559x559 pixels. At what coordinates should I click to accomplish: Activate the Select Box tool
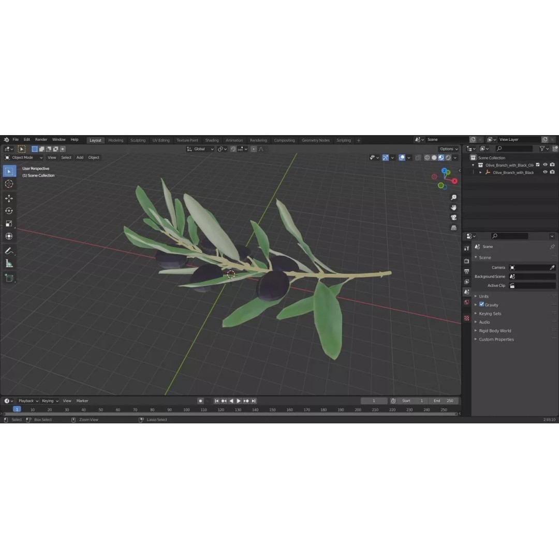coord(9,171)
